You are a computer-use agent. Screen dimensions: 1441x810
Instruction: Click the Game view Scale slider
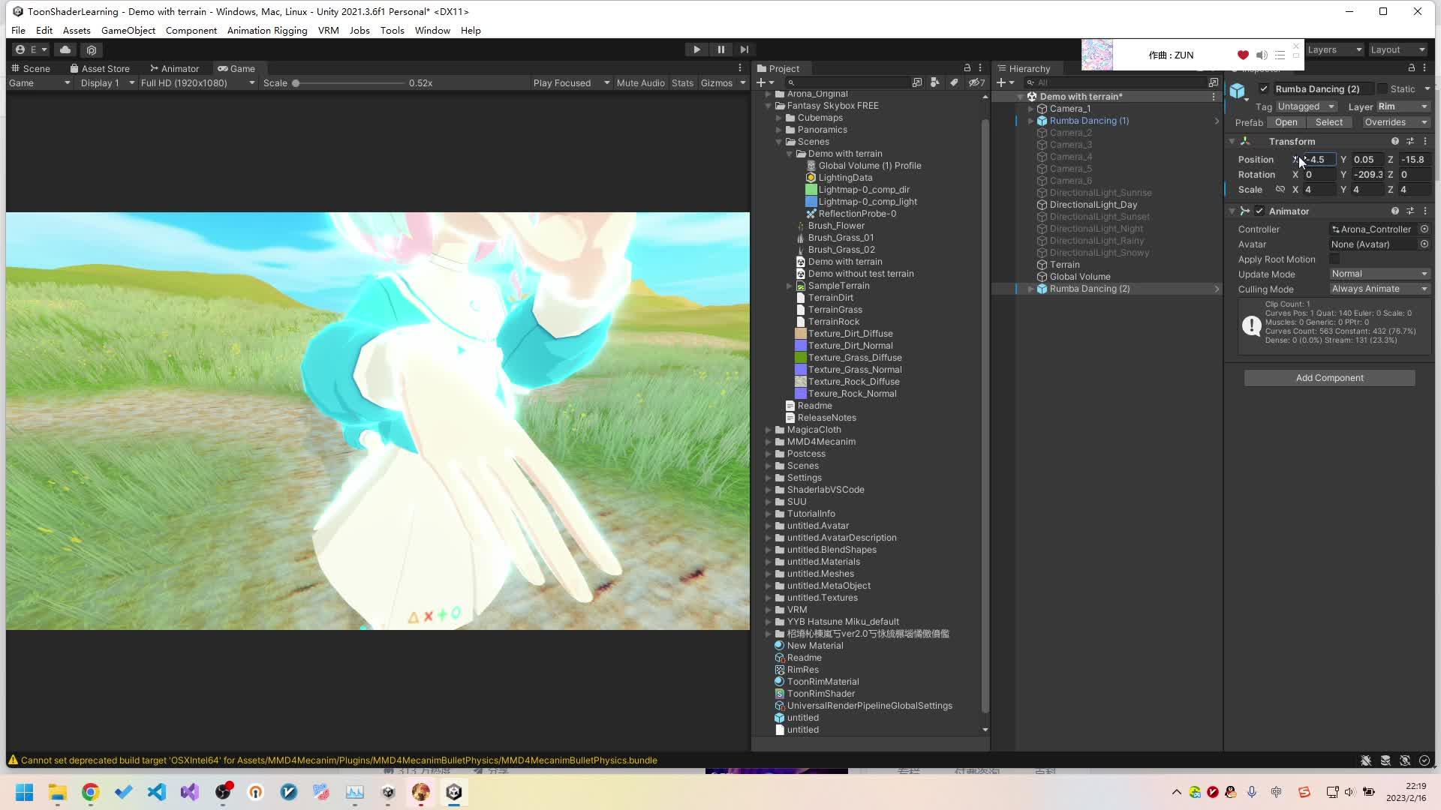point(297,83)
